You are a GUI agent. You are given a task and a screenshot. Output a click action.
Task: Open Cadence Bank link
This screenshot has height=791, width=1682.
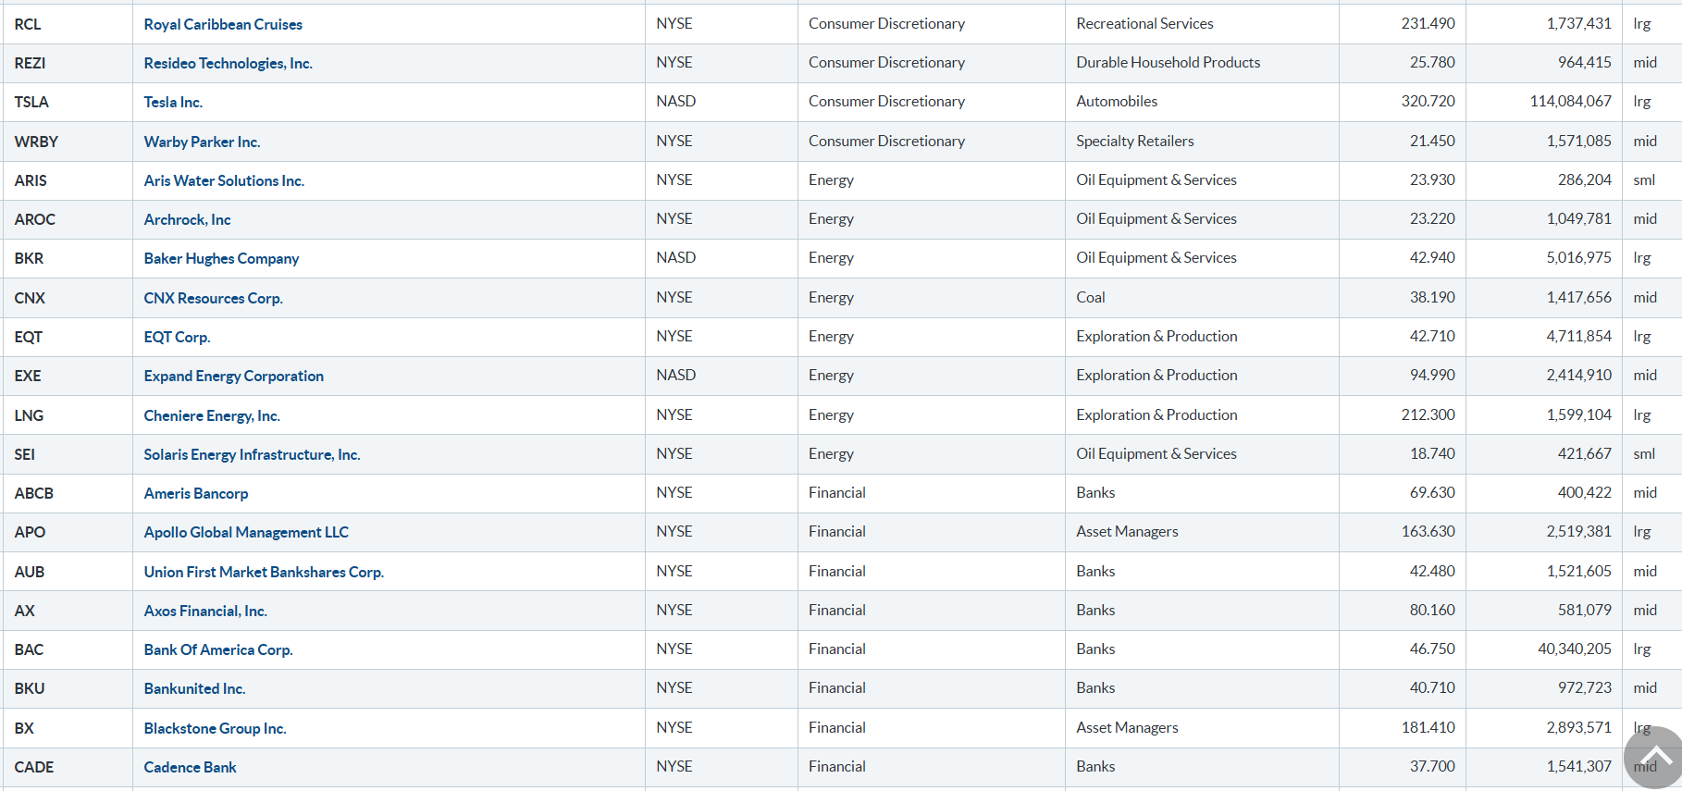(190, 767)
